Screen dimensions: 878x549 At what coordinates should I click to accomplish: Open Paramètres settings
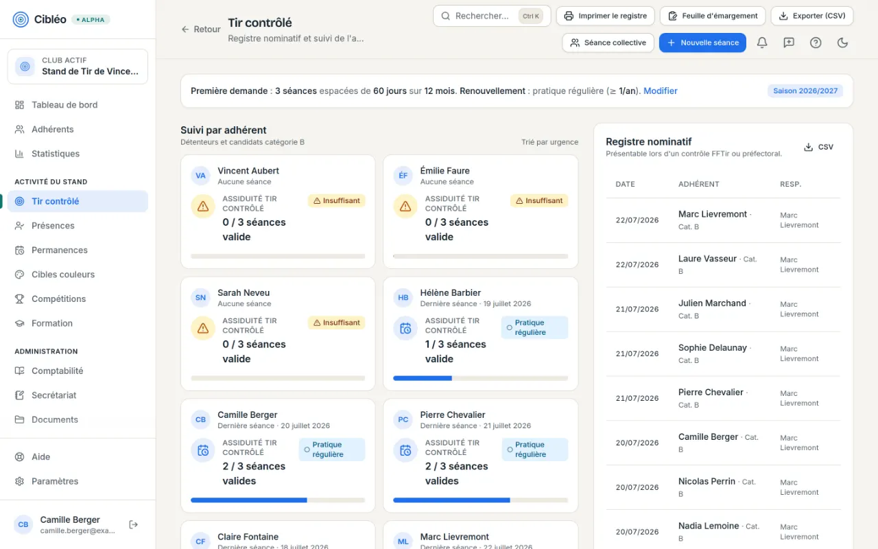[78, 481]
